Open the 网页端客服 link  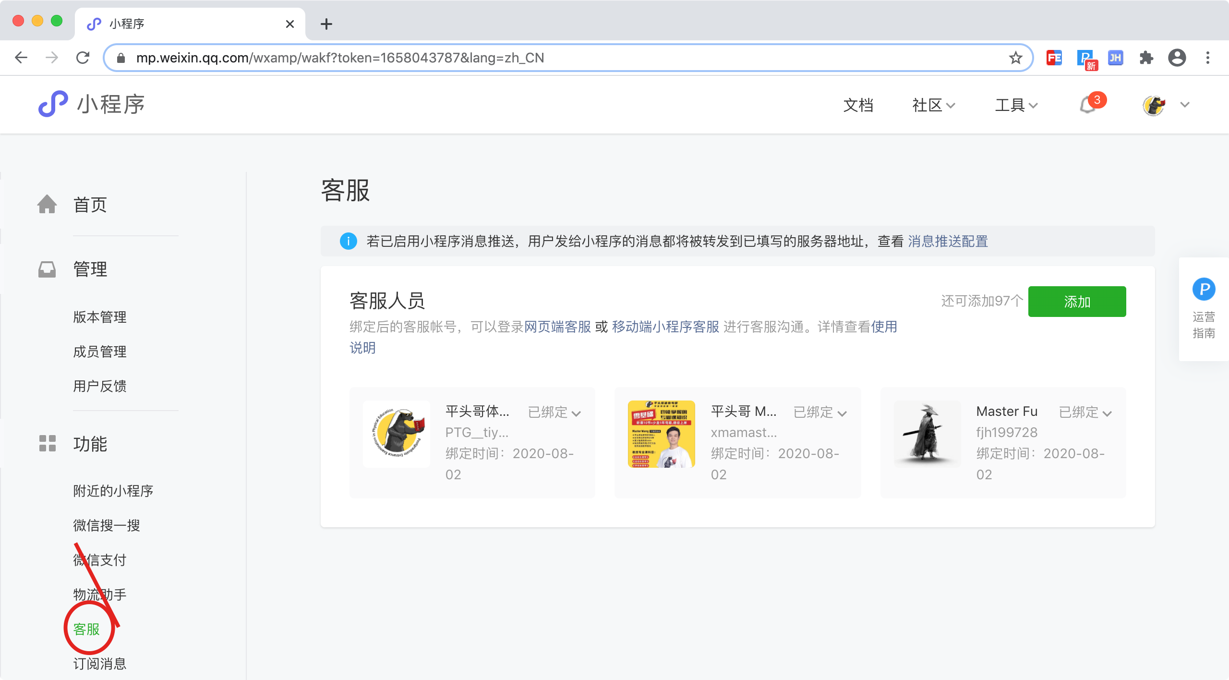point(557,327)
